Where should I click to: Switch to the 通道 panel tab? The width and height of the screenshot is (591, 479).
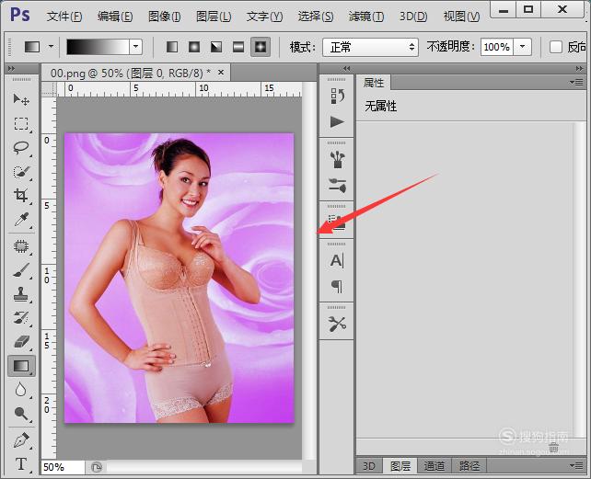435,466
